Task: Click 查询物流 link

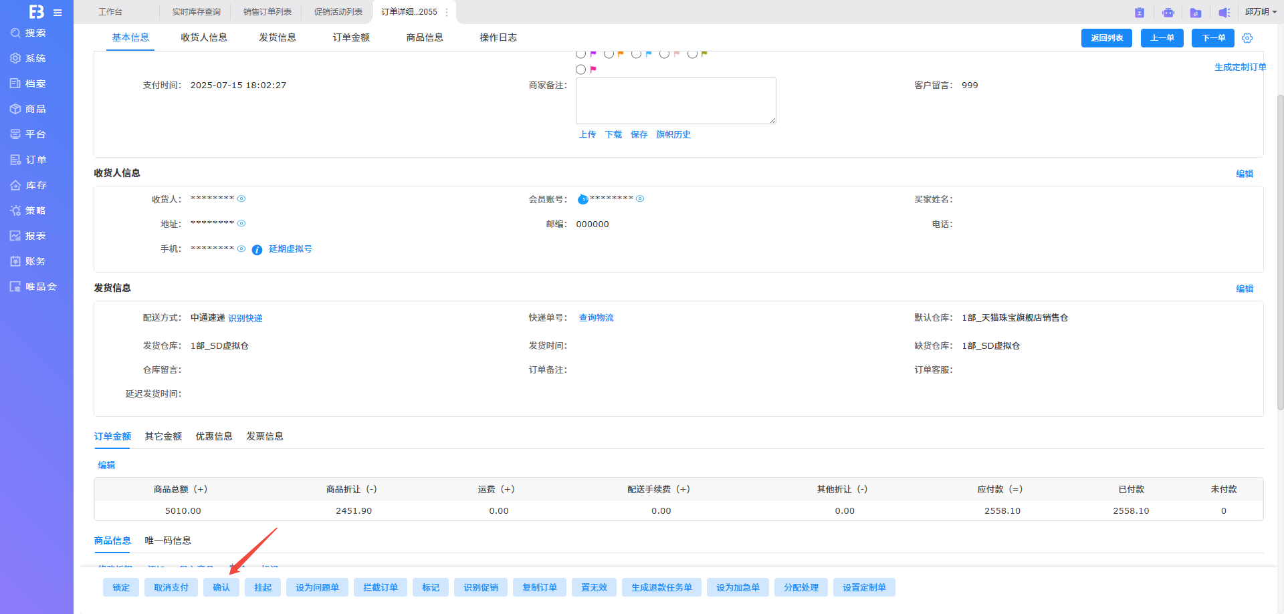Action: pos(596,318)
